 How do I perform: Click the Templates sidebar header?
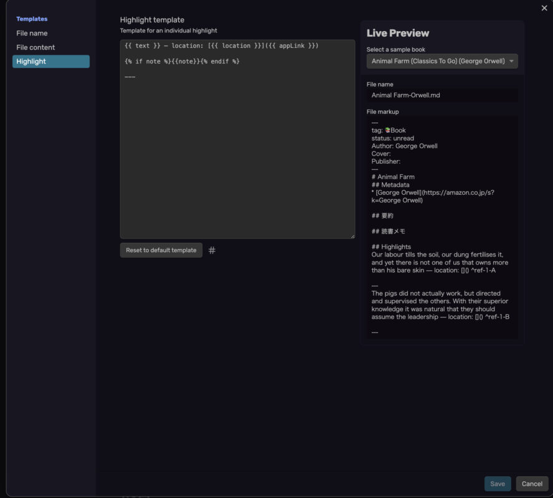click(32, 19)
